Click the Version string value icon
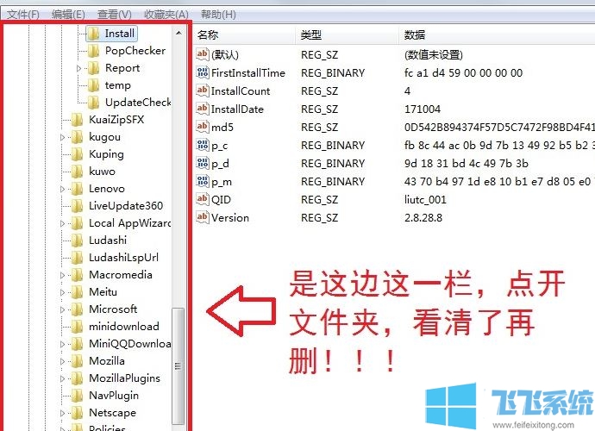The width and height of the screenshot is (595, 431). pos(203,217)
